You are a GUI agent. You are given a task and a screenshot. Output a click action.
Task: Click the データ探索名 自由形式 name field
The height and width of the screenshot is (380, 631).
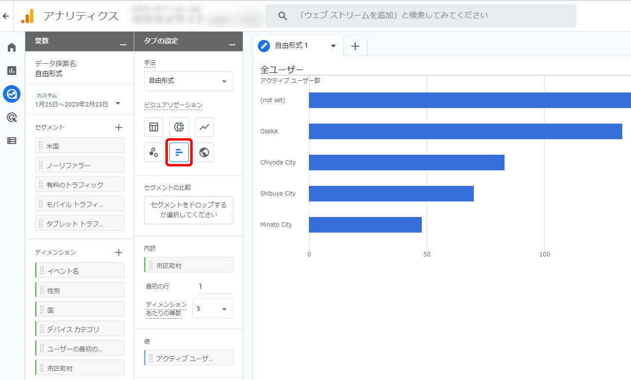pyautogui.click(x=49, y=74)
